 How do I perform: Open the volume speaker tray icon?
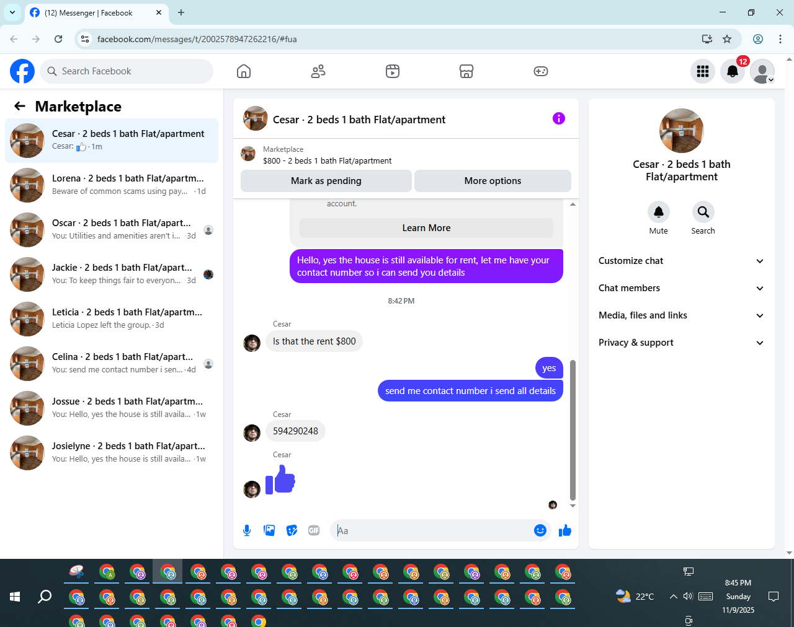[x=688, y=597]
